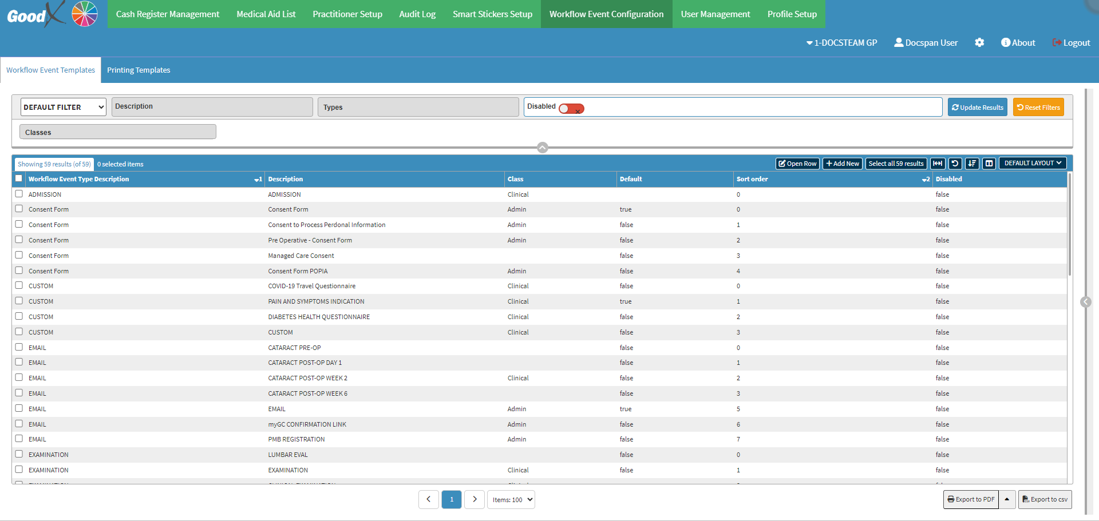Collapse the filter panel with the up arrow
The width and height of the screenshot is (1099, 521).
click(x=543, y=148)
